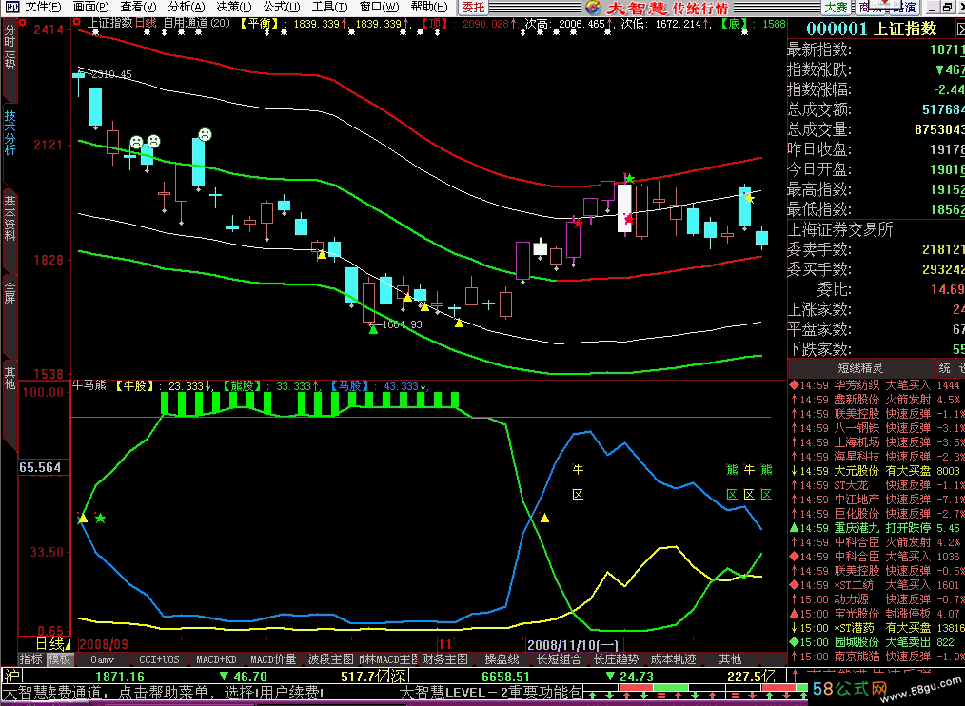The height and width of the screenshot is (706, 965).
Task: Open the 分析(A) menu
Action: [187, 8]
